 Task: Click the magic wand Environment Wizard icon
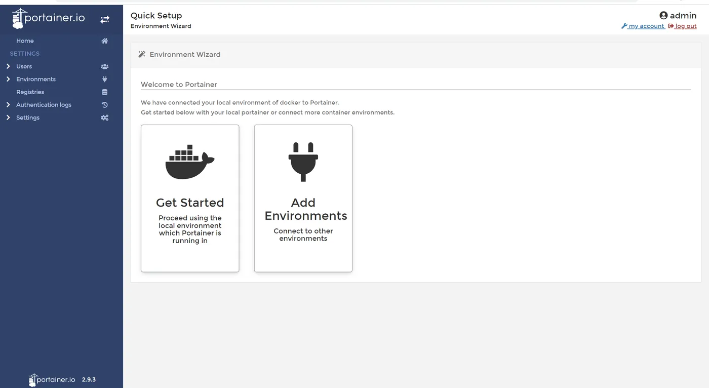point(142,54)
